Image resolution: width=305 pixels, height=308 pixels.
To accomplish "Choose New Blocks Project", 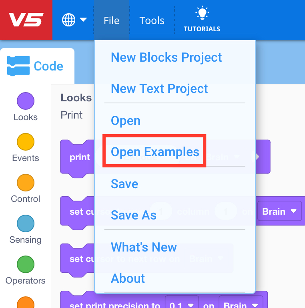I will click(166, 57).
